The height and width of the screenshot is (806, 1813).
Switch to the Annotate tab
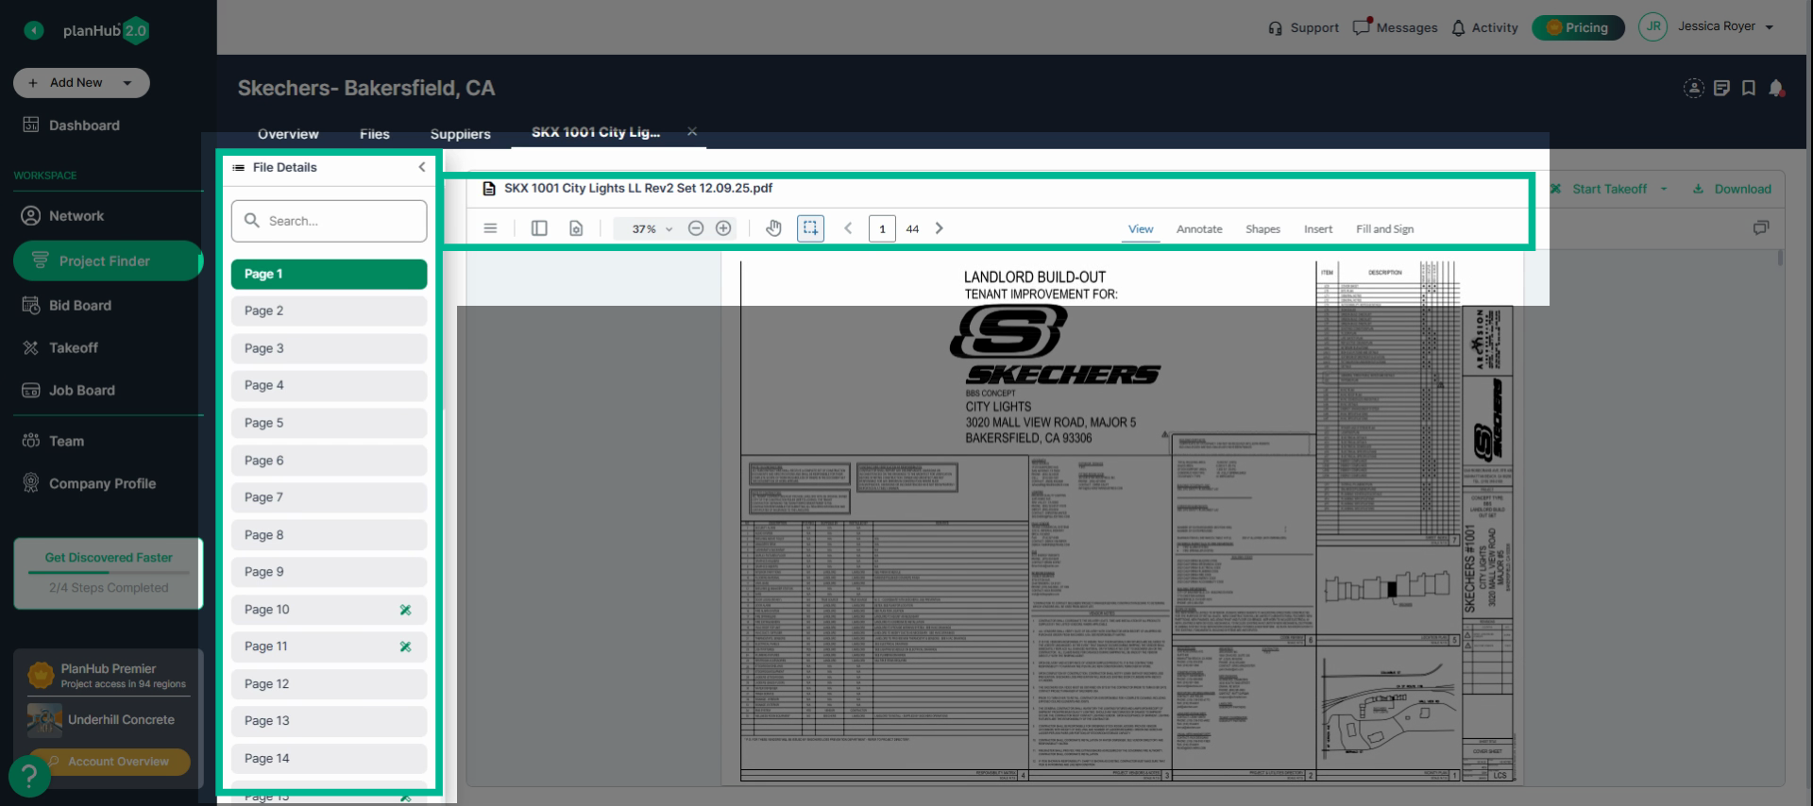tap(1199, 229)
